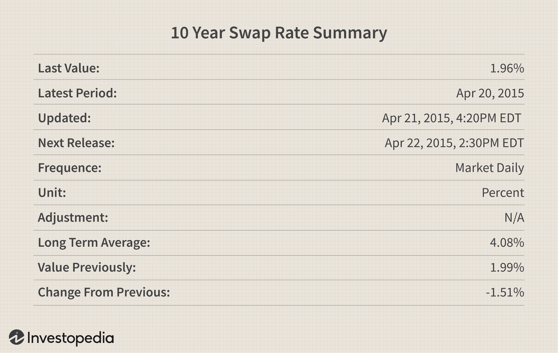Click the Investopedia logo icon

[x=17, y=337]
